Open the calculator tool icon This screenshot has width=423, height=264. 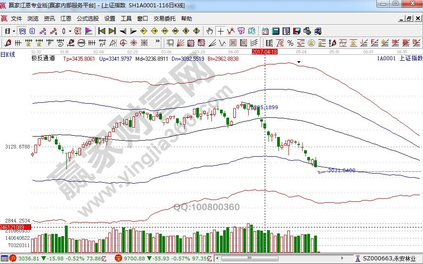tap(276, 31)
